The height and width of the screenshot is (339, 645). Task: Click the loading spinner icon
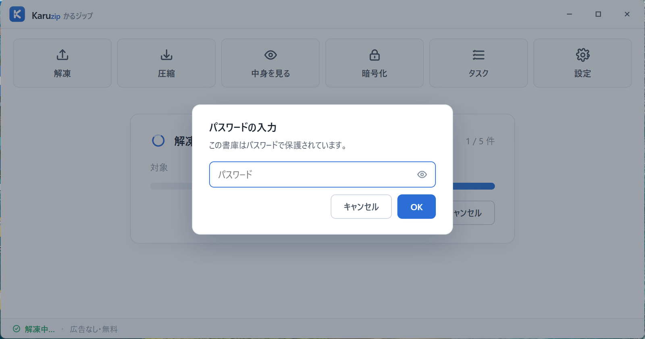(x=158, y=141)
